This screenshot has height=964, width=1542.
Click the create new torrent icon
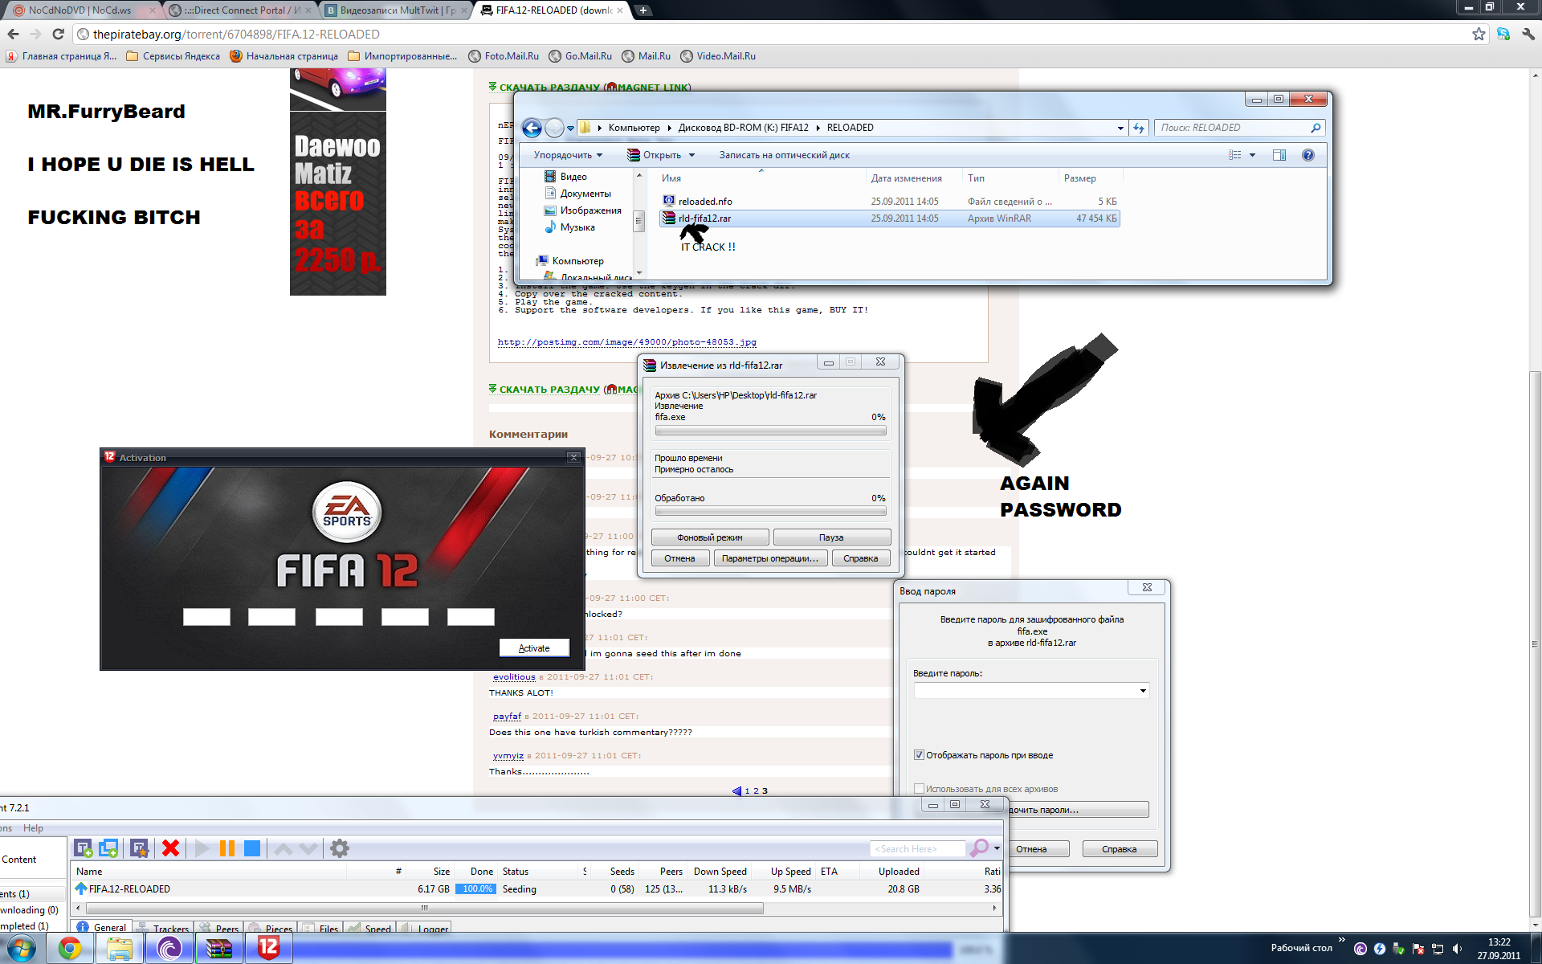point(139,848)
